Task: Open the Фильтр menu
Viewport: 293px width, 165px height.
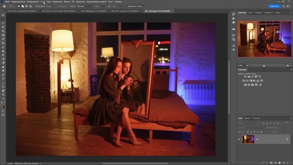Action: 67,2
